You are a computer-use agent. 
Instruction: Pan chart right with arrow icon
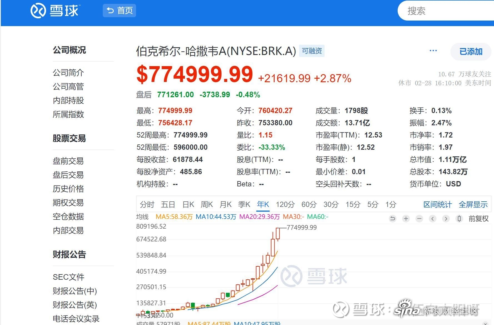coord(446,219)
